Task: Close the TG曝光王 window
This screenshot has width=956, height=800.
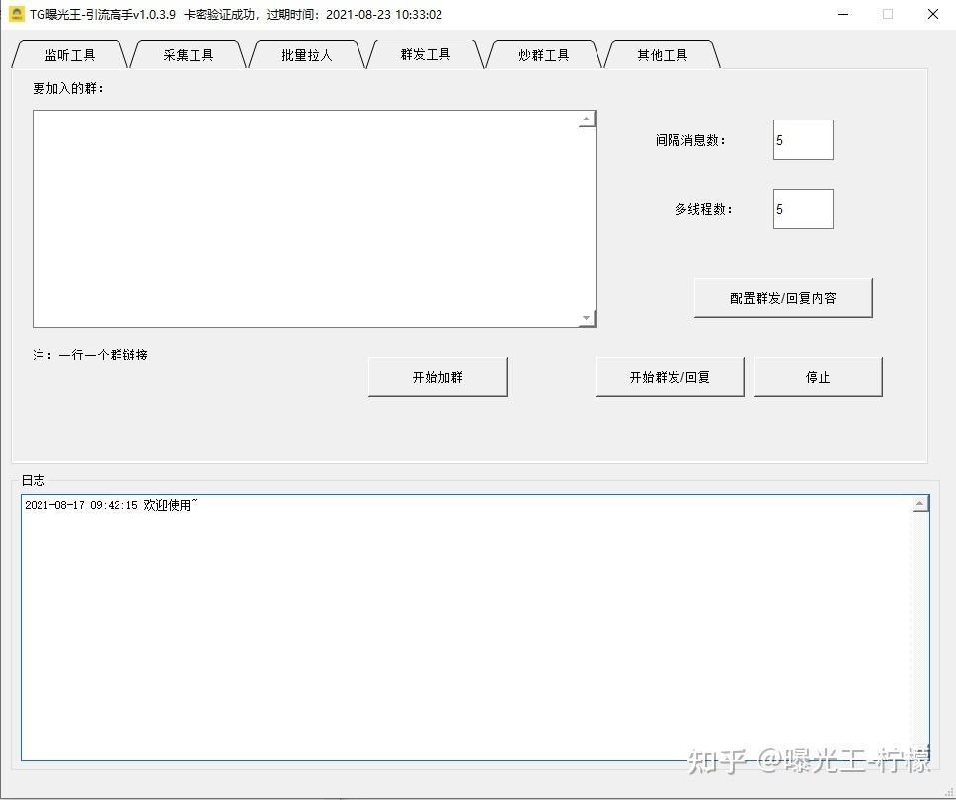Action: tap(933, 14)
